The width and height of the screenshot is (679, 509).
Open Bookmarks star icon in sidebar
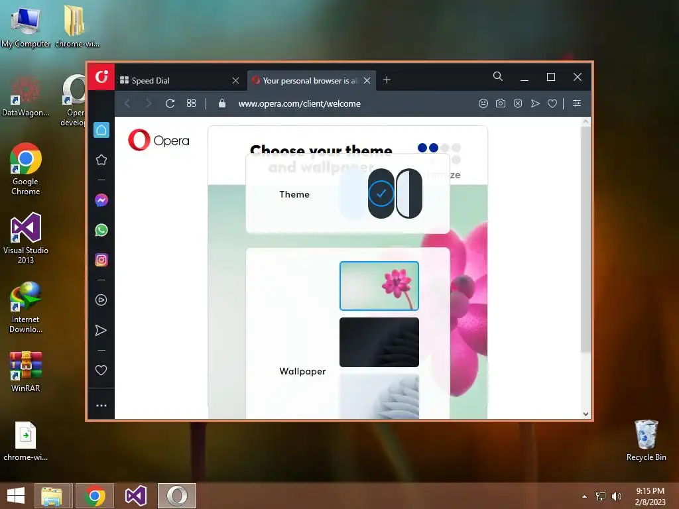[x=101, y=160]
